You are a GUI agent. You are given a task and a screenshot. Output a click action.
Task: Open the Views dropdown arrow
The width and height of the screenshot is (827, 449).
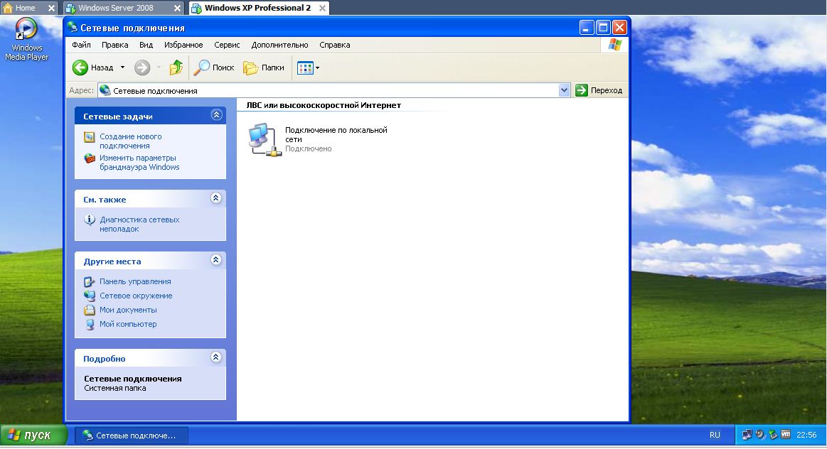[318, 67]
